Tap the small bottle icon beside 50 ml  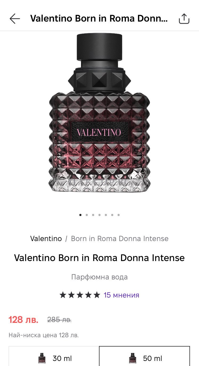coord(132,358)
